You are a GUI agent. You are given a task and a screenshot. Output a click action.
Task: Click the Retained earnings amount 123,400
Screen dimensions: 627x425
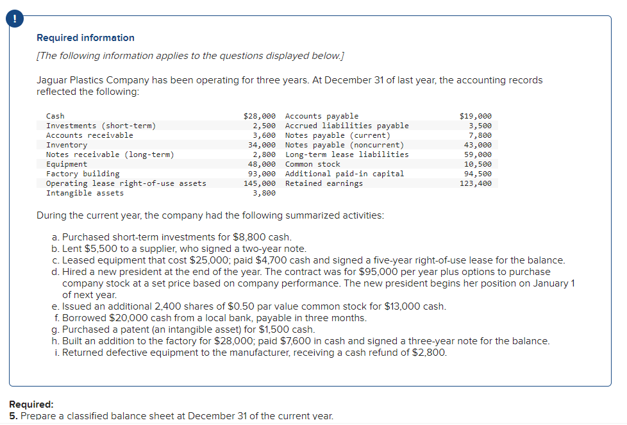[476, 183]
